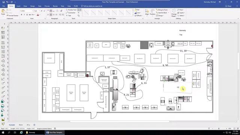Toggle bullet list formatting
Image resolution: width=240 pixels, height=135 pixels.
(x=57, y=11)
